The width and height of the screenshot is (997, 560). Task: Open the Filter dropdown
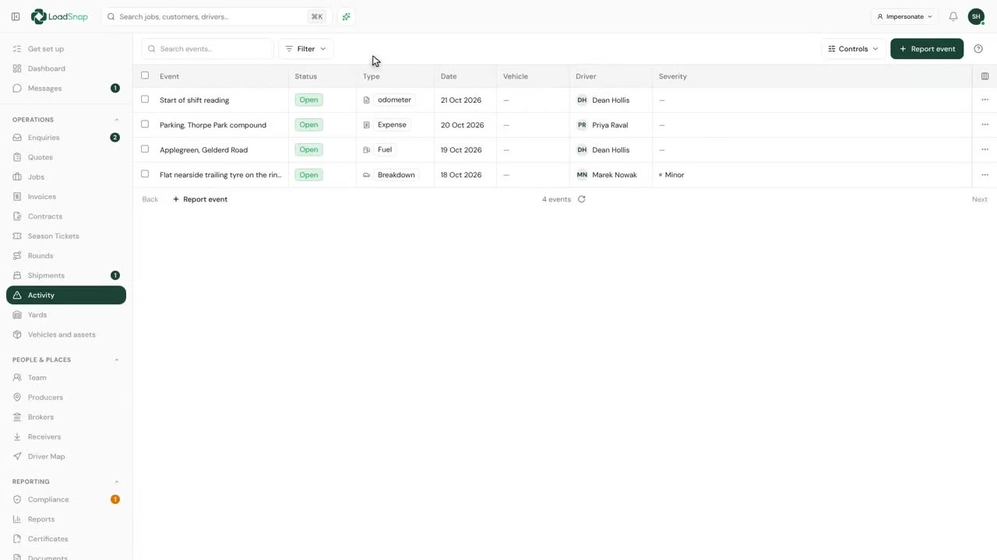click(x=306, y=49)
